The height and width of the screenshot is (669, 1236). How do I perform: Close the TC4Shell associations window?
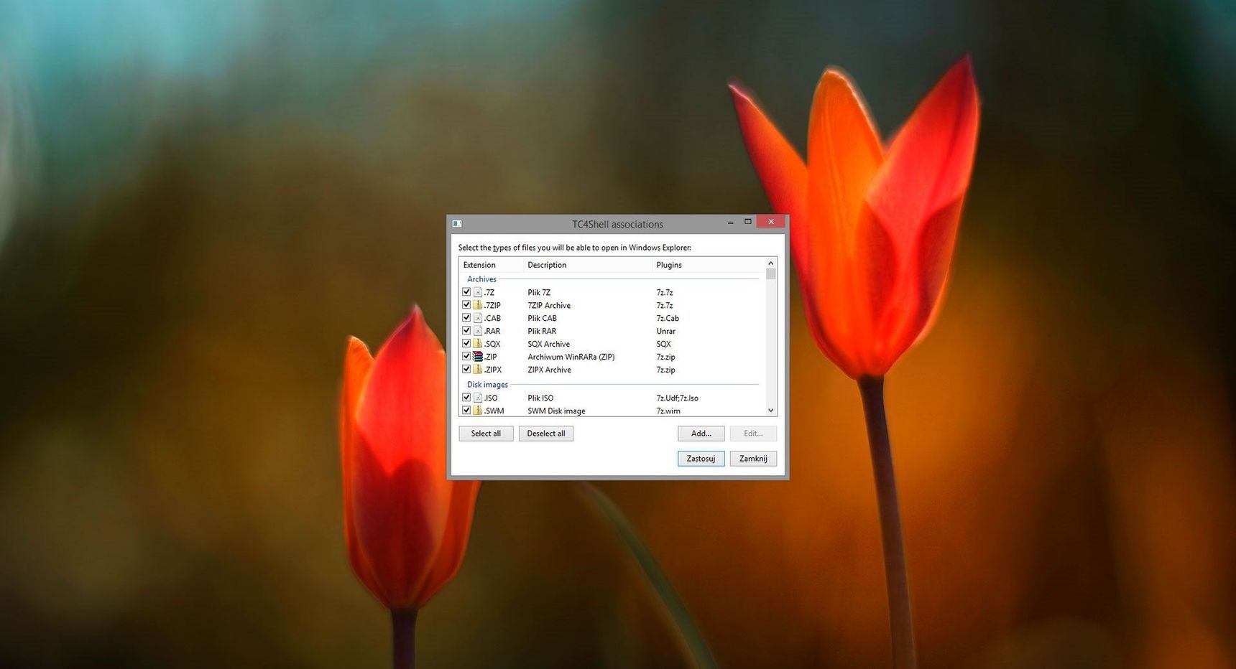(771, 222)
